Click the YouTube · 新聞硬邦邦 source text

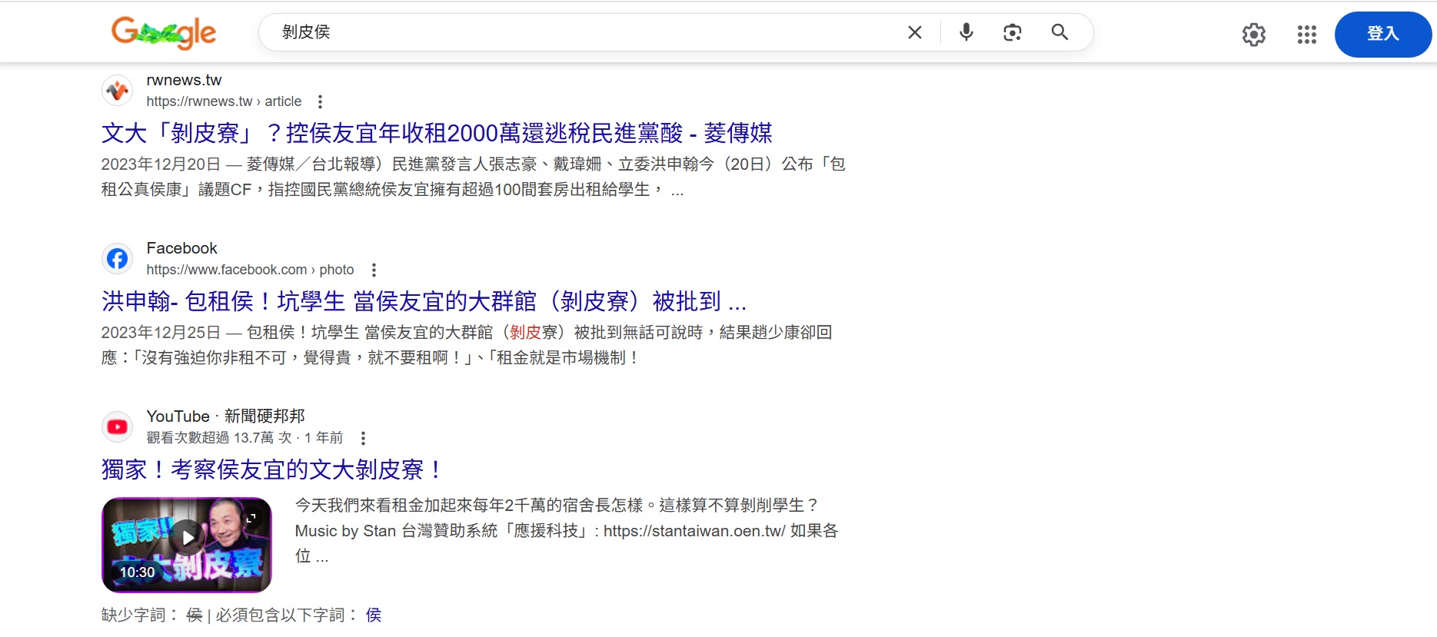point(225,416)
